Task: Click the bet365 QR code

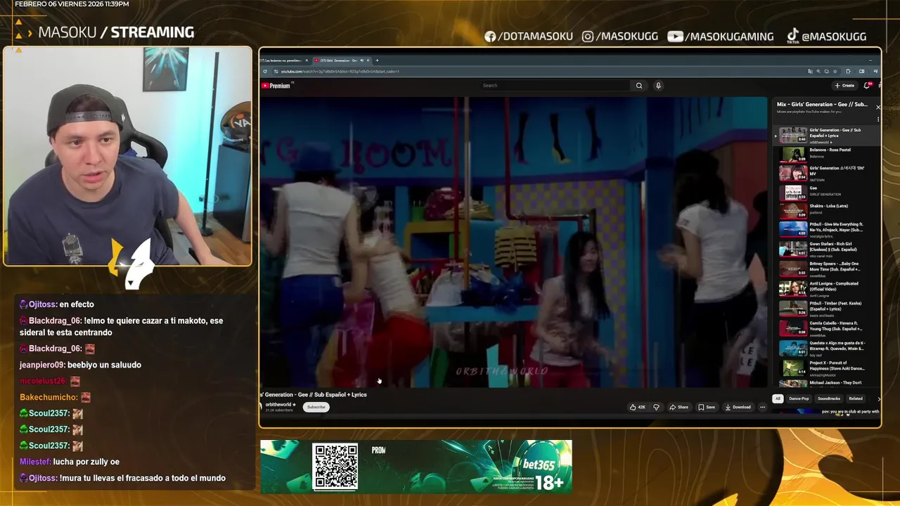Action: click(x=335, y=467)
